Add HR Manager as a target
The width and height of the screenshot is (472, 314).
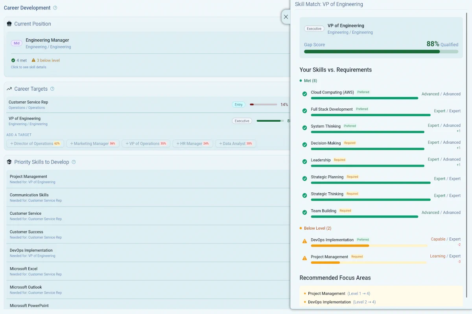pyautogui.click(x=193, y=144)
